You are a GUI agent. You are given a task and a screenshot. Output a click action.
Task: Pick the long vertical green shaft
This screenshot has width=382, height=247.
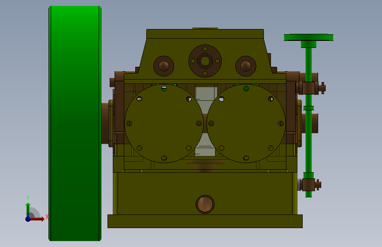pos(308,122)
